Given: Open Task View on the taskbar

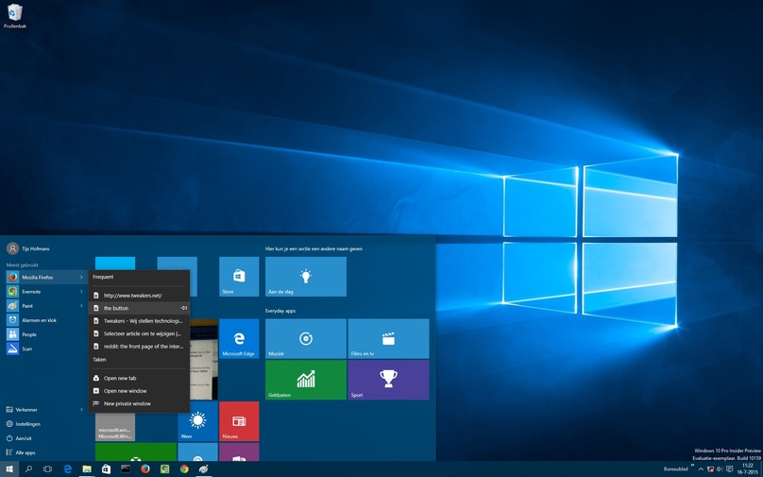Looking at the screenshot, I should pyautogui.click(x=47, y=469).
